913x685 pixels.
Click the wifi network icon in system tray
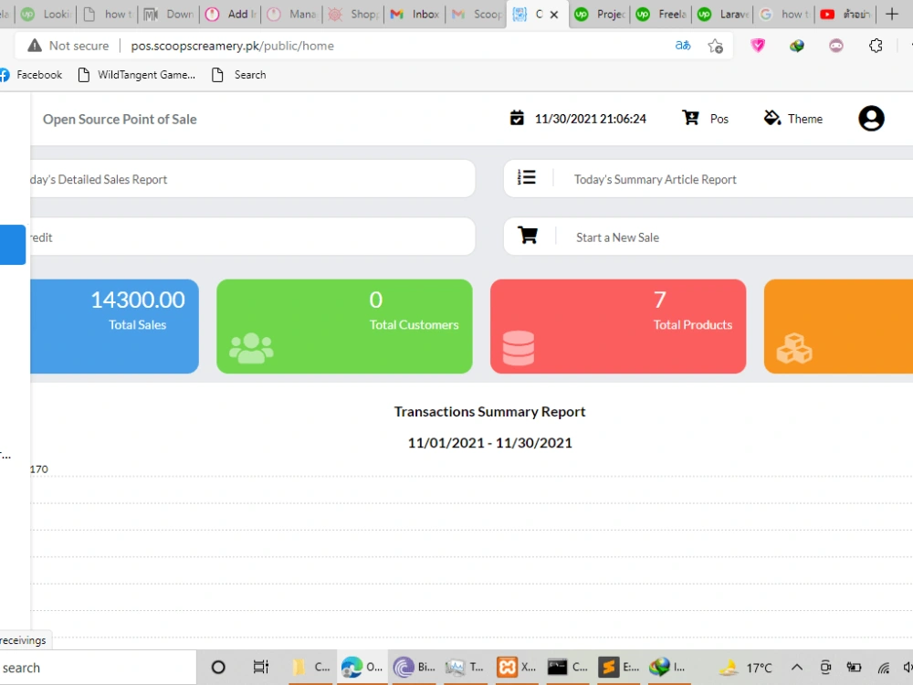pos(884,667)
